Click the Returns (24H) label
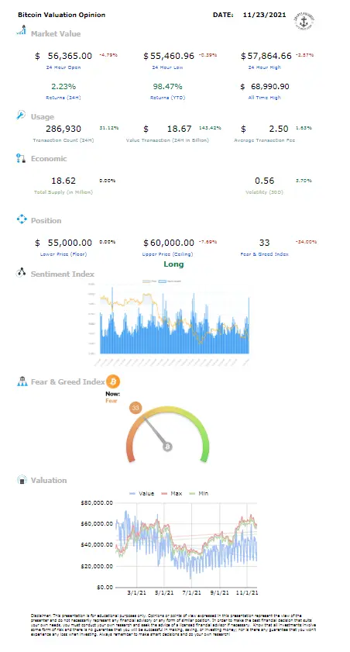This screenshot has width=350, height=652. [x=63, y=98]
